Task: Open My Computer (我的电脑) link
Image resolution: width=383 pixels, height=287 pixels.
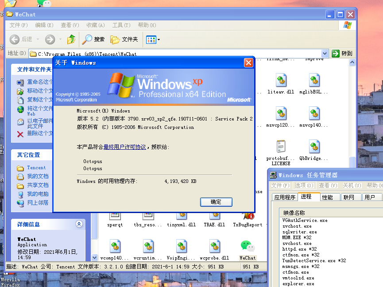Action: (38, 194)
